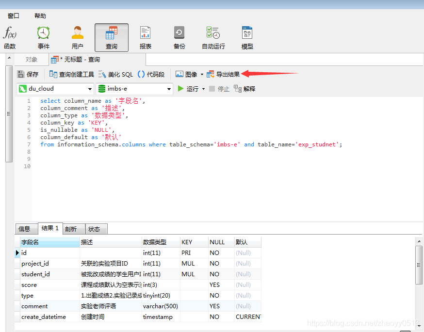424x332 pixels.
Task: Switch to the 对象 tab
Action: (x=31, y=59)
